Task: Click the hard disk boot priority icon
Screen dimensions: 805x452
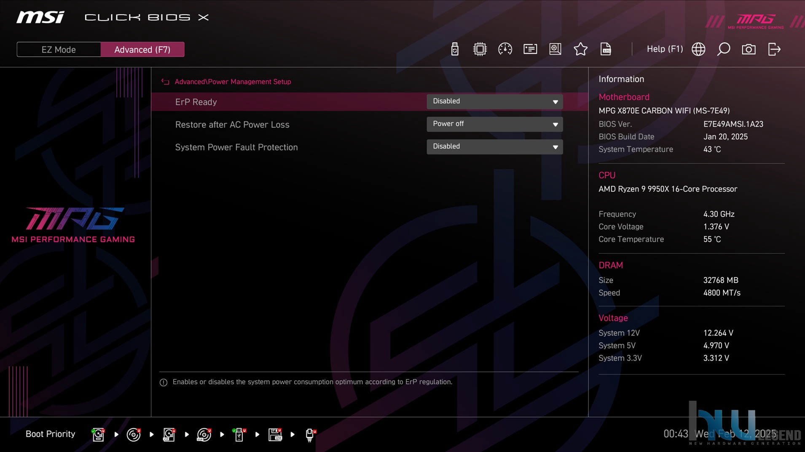Action: click(98, 434)
